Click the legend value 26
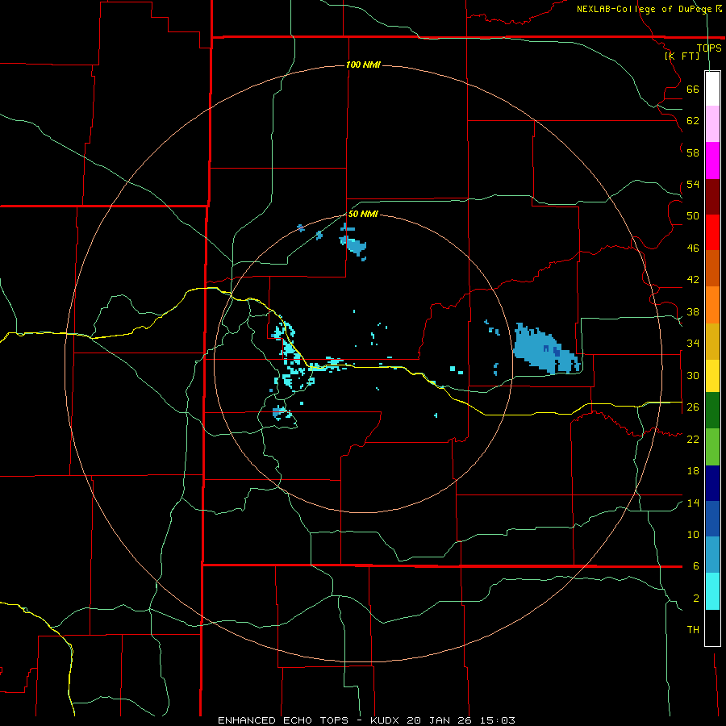The image size is (726, 726). pyautogui.click(x=693, y=407)
